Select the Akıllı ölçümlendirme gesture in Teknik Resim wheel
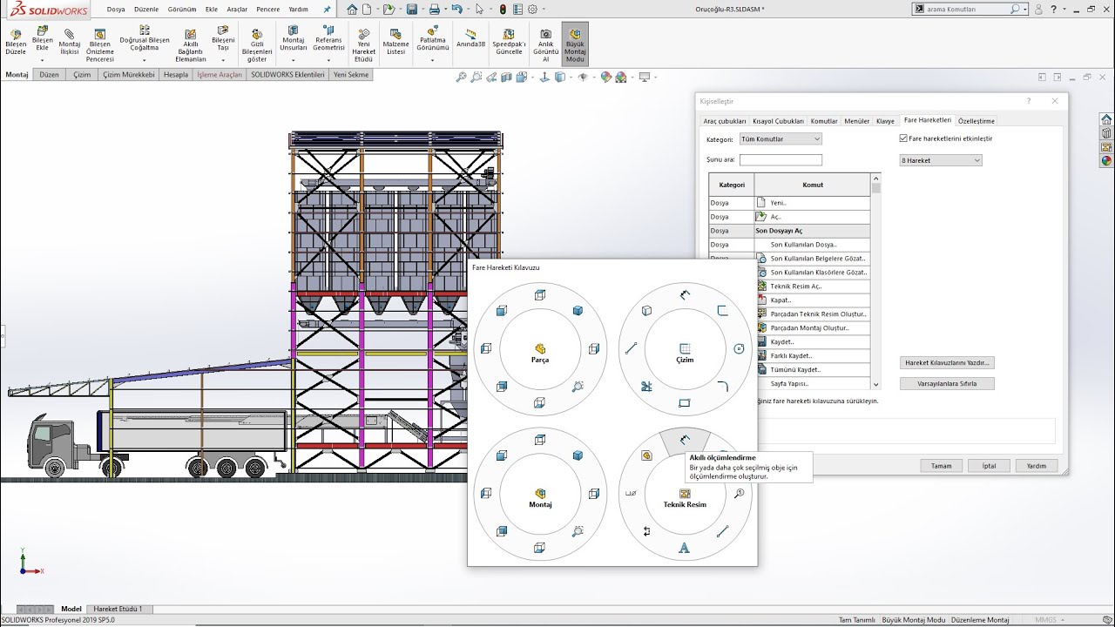Viewport: 1115px width, 627px height. 685,440
